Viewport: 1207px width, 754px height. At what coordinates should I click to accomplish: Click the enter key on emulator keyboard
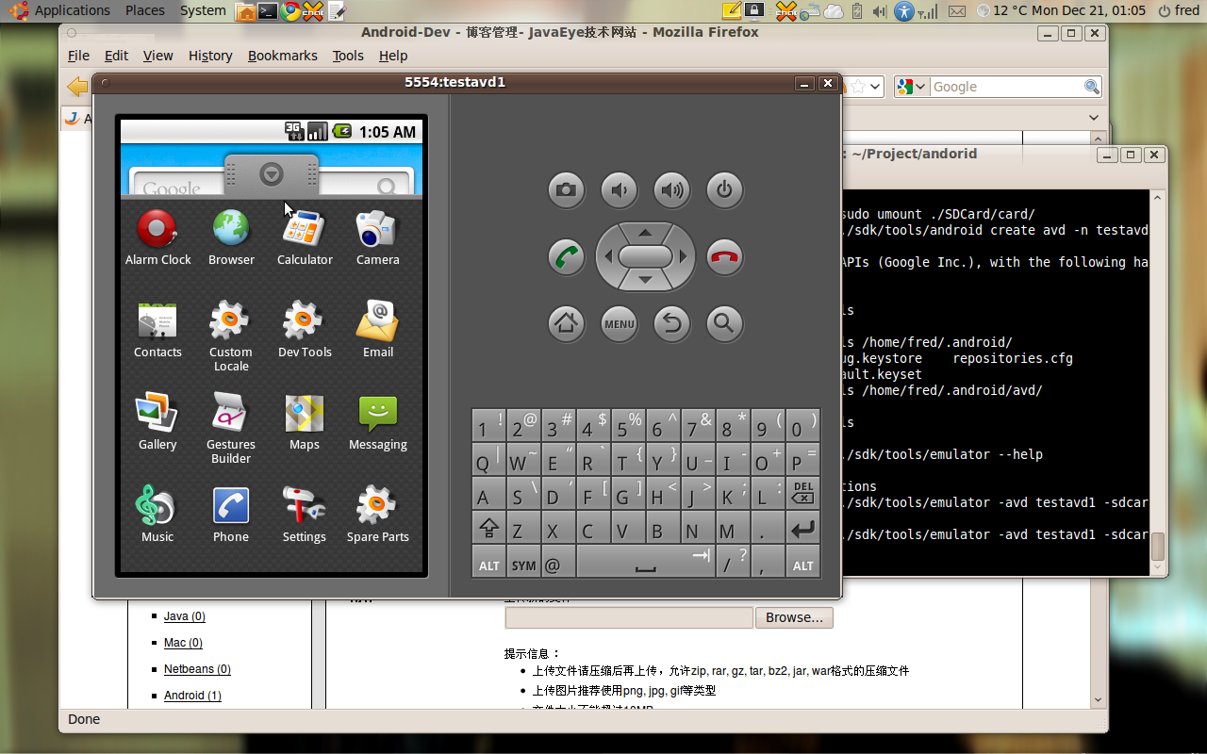[802, 529]
